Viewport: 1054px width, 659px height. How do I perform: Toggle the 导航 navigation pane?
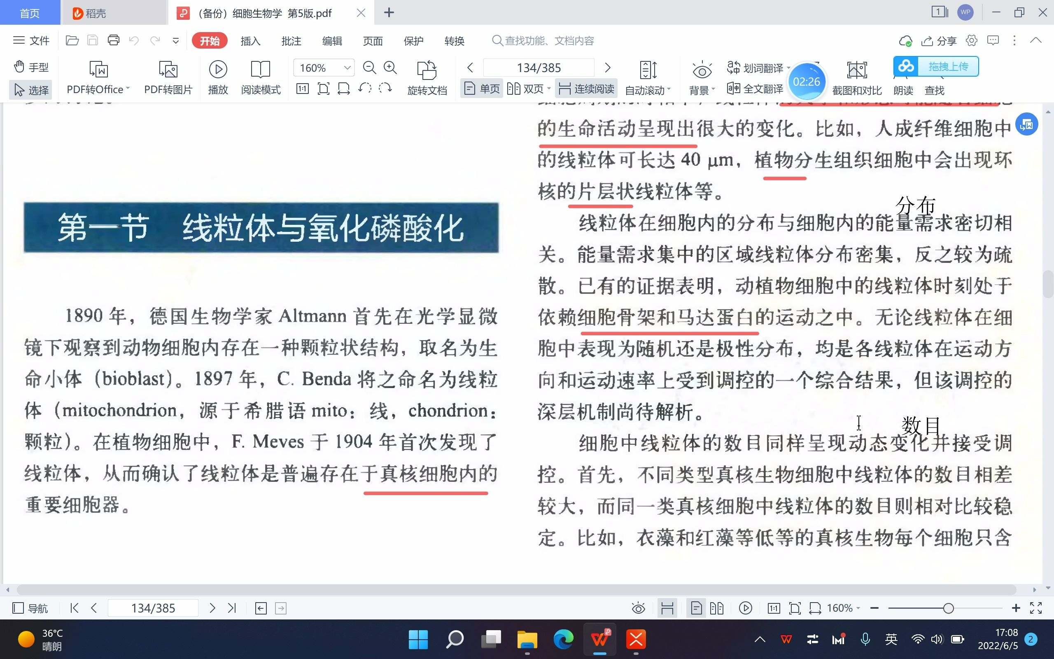point(30,608)
